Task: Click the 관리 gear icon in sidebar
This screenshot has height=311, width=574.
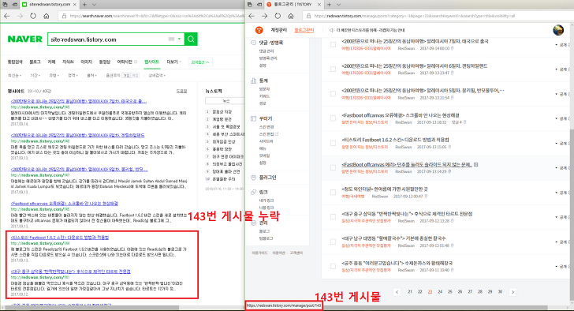Action: pos(253,223)
